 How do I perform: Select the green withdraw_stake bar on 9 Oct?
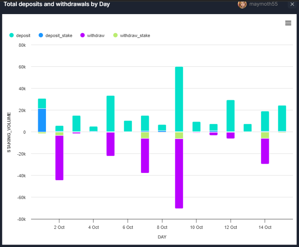coord(179,135)
